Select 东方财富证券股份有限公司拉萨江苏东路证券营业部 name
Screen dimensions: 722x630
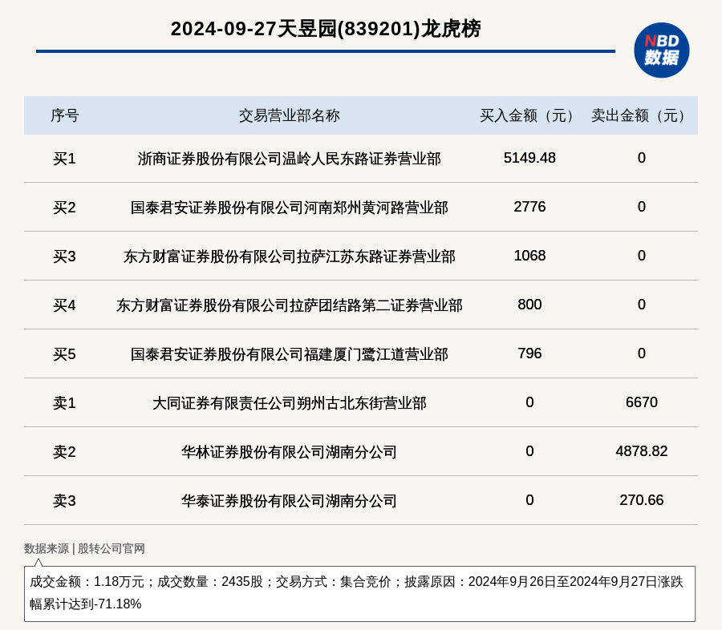point(289,256)
